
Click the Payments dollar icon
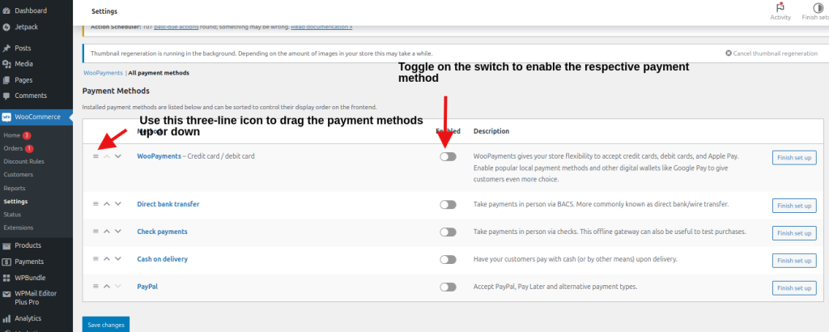[6, 262]
